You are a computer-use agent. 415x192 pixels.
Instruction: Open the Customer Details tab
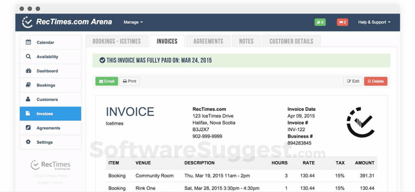coord(291,41)
